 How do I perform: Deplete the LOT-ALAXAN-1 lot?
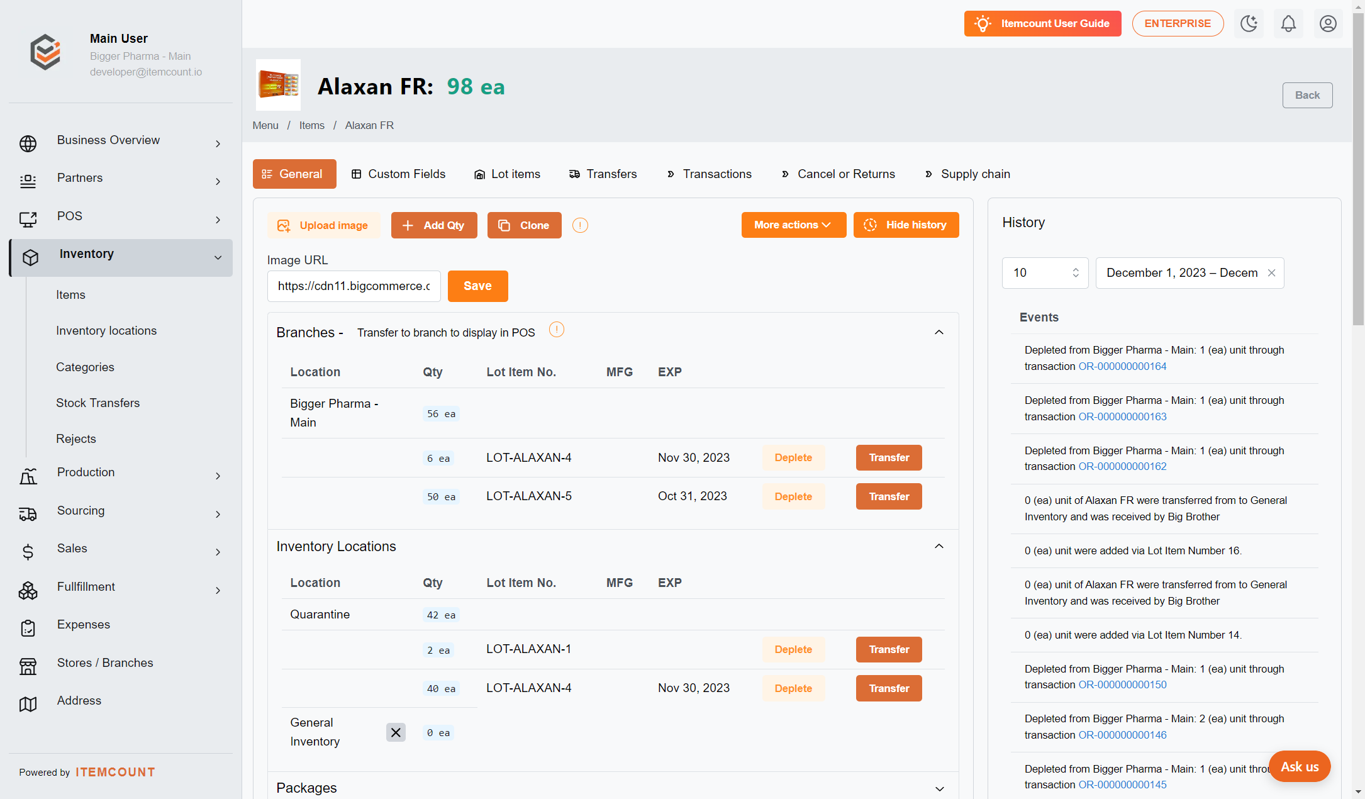pyautogui.click(x=793, y=650)
